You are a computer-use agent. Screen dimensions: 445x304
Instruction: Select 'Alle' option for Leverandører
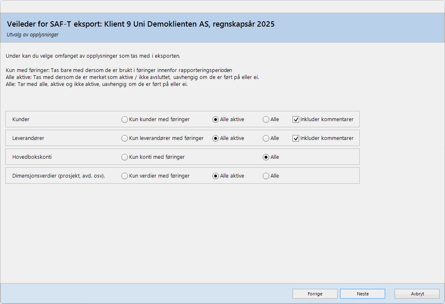pyautogui.click(x=266, y=138)
